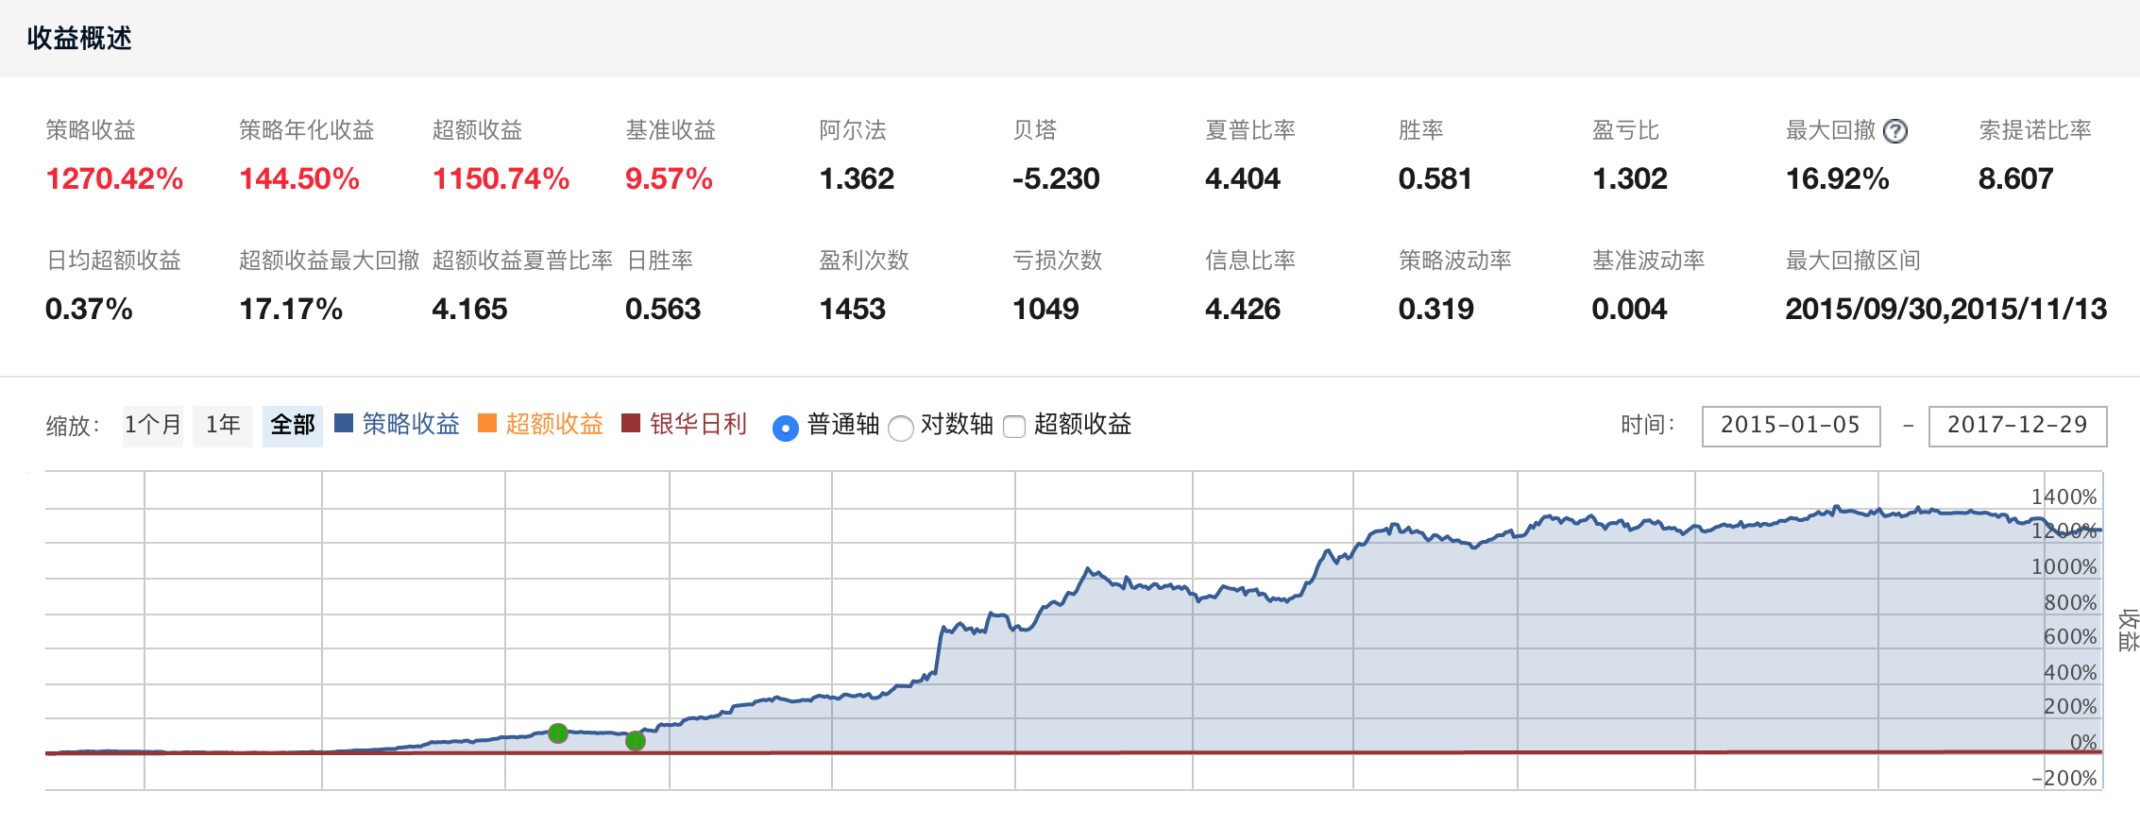
Task: Toggle the 银华日利 benchmark legend label
Action: [x=698, y=425]
